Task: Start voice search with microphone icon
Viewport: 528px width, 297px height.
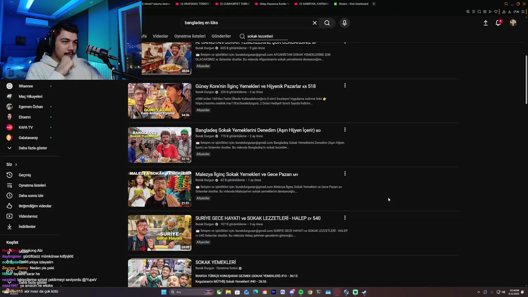Action: click(x=344, y=23)
